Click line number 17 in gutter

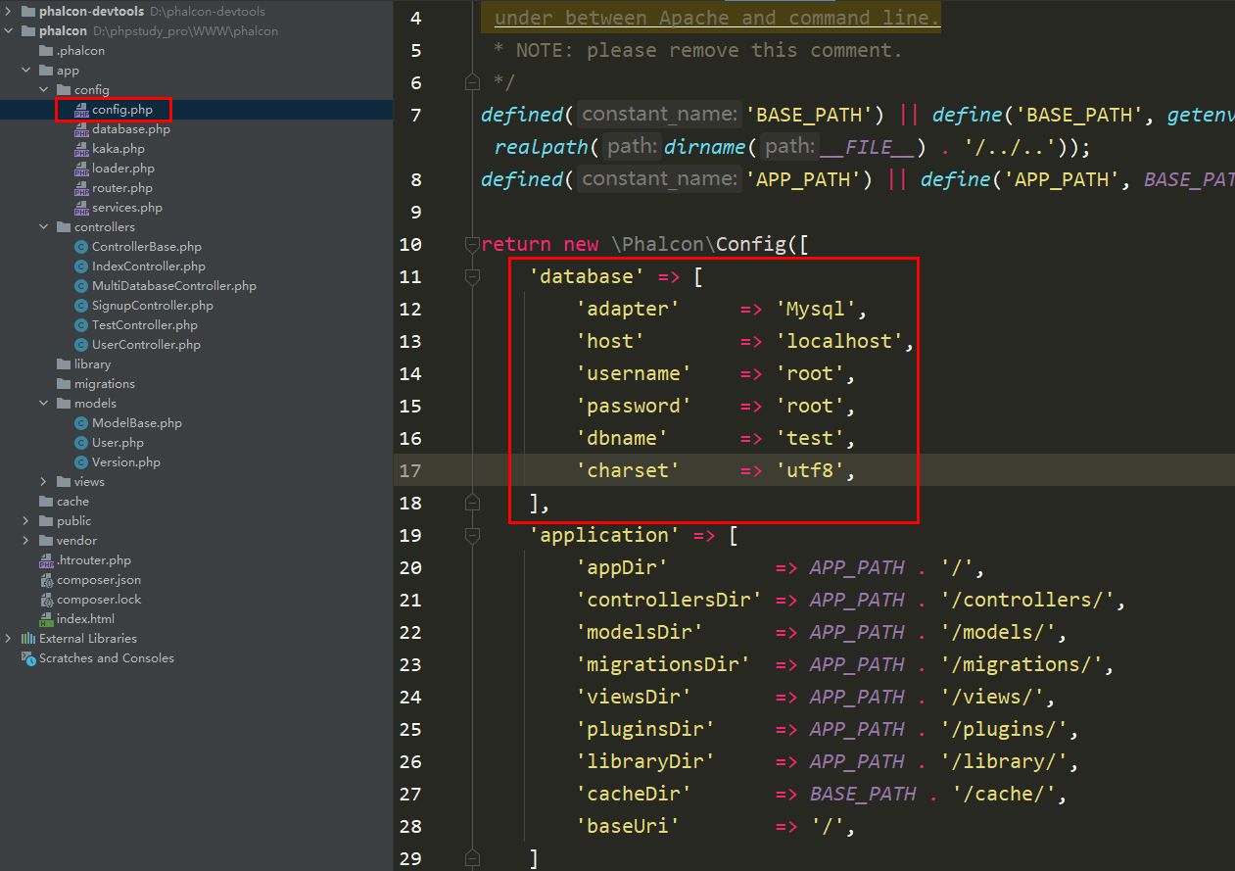point(410,470)
